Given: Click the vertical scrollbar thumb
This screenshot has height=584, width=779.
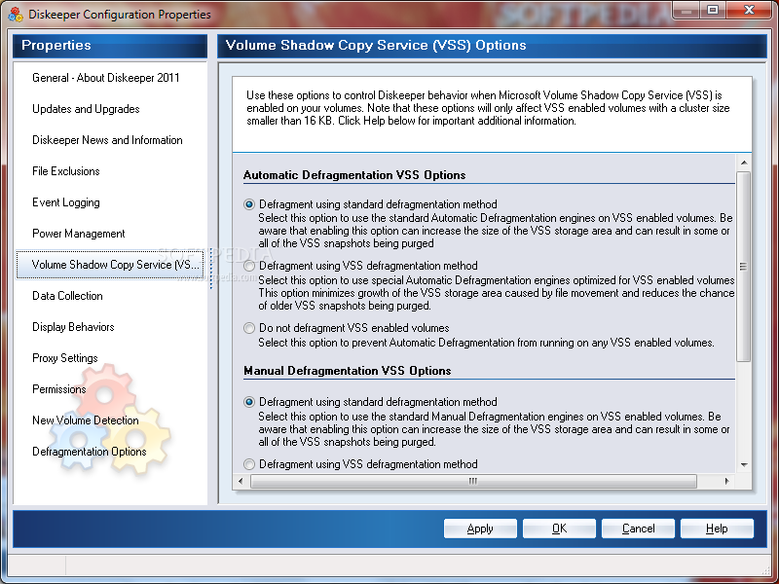Looking at the screenshot, I should [744, 267].
